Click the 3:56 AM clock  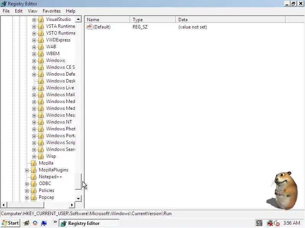tap(292, 223)
